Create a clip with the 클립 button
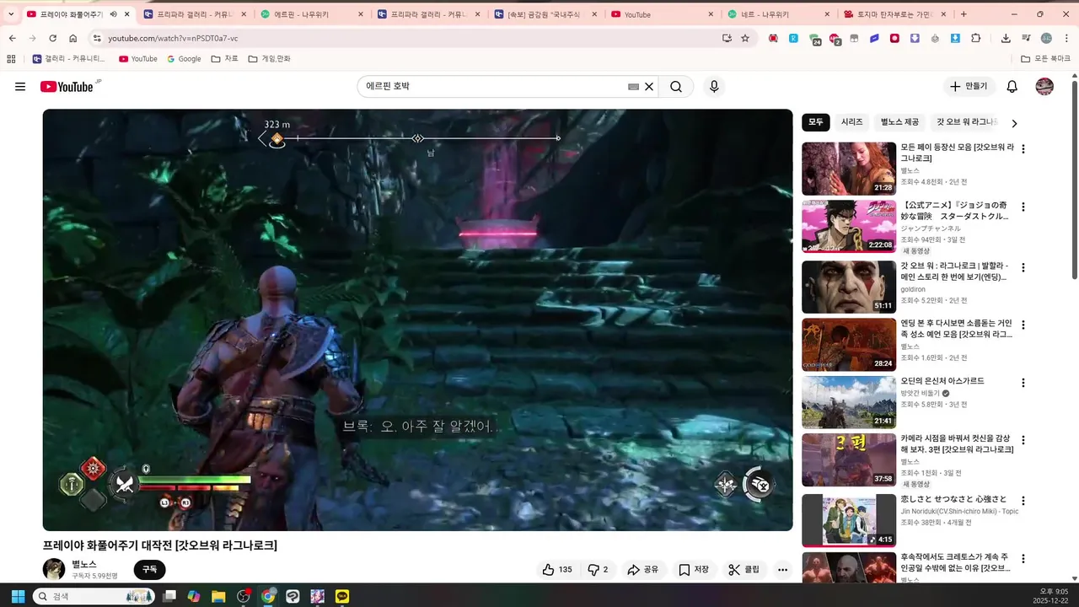The width and height of the screenshot is (1079, 607). click(x=743, y=570)
